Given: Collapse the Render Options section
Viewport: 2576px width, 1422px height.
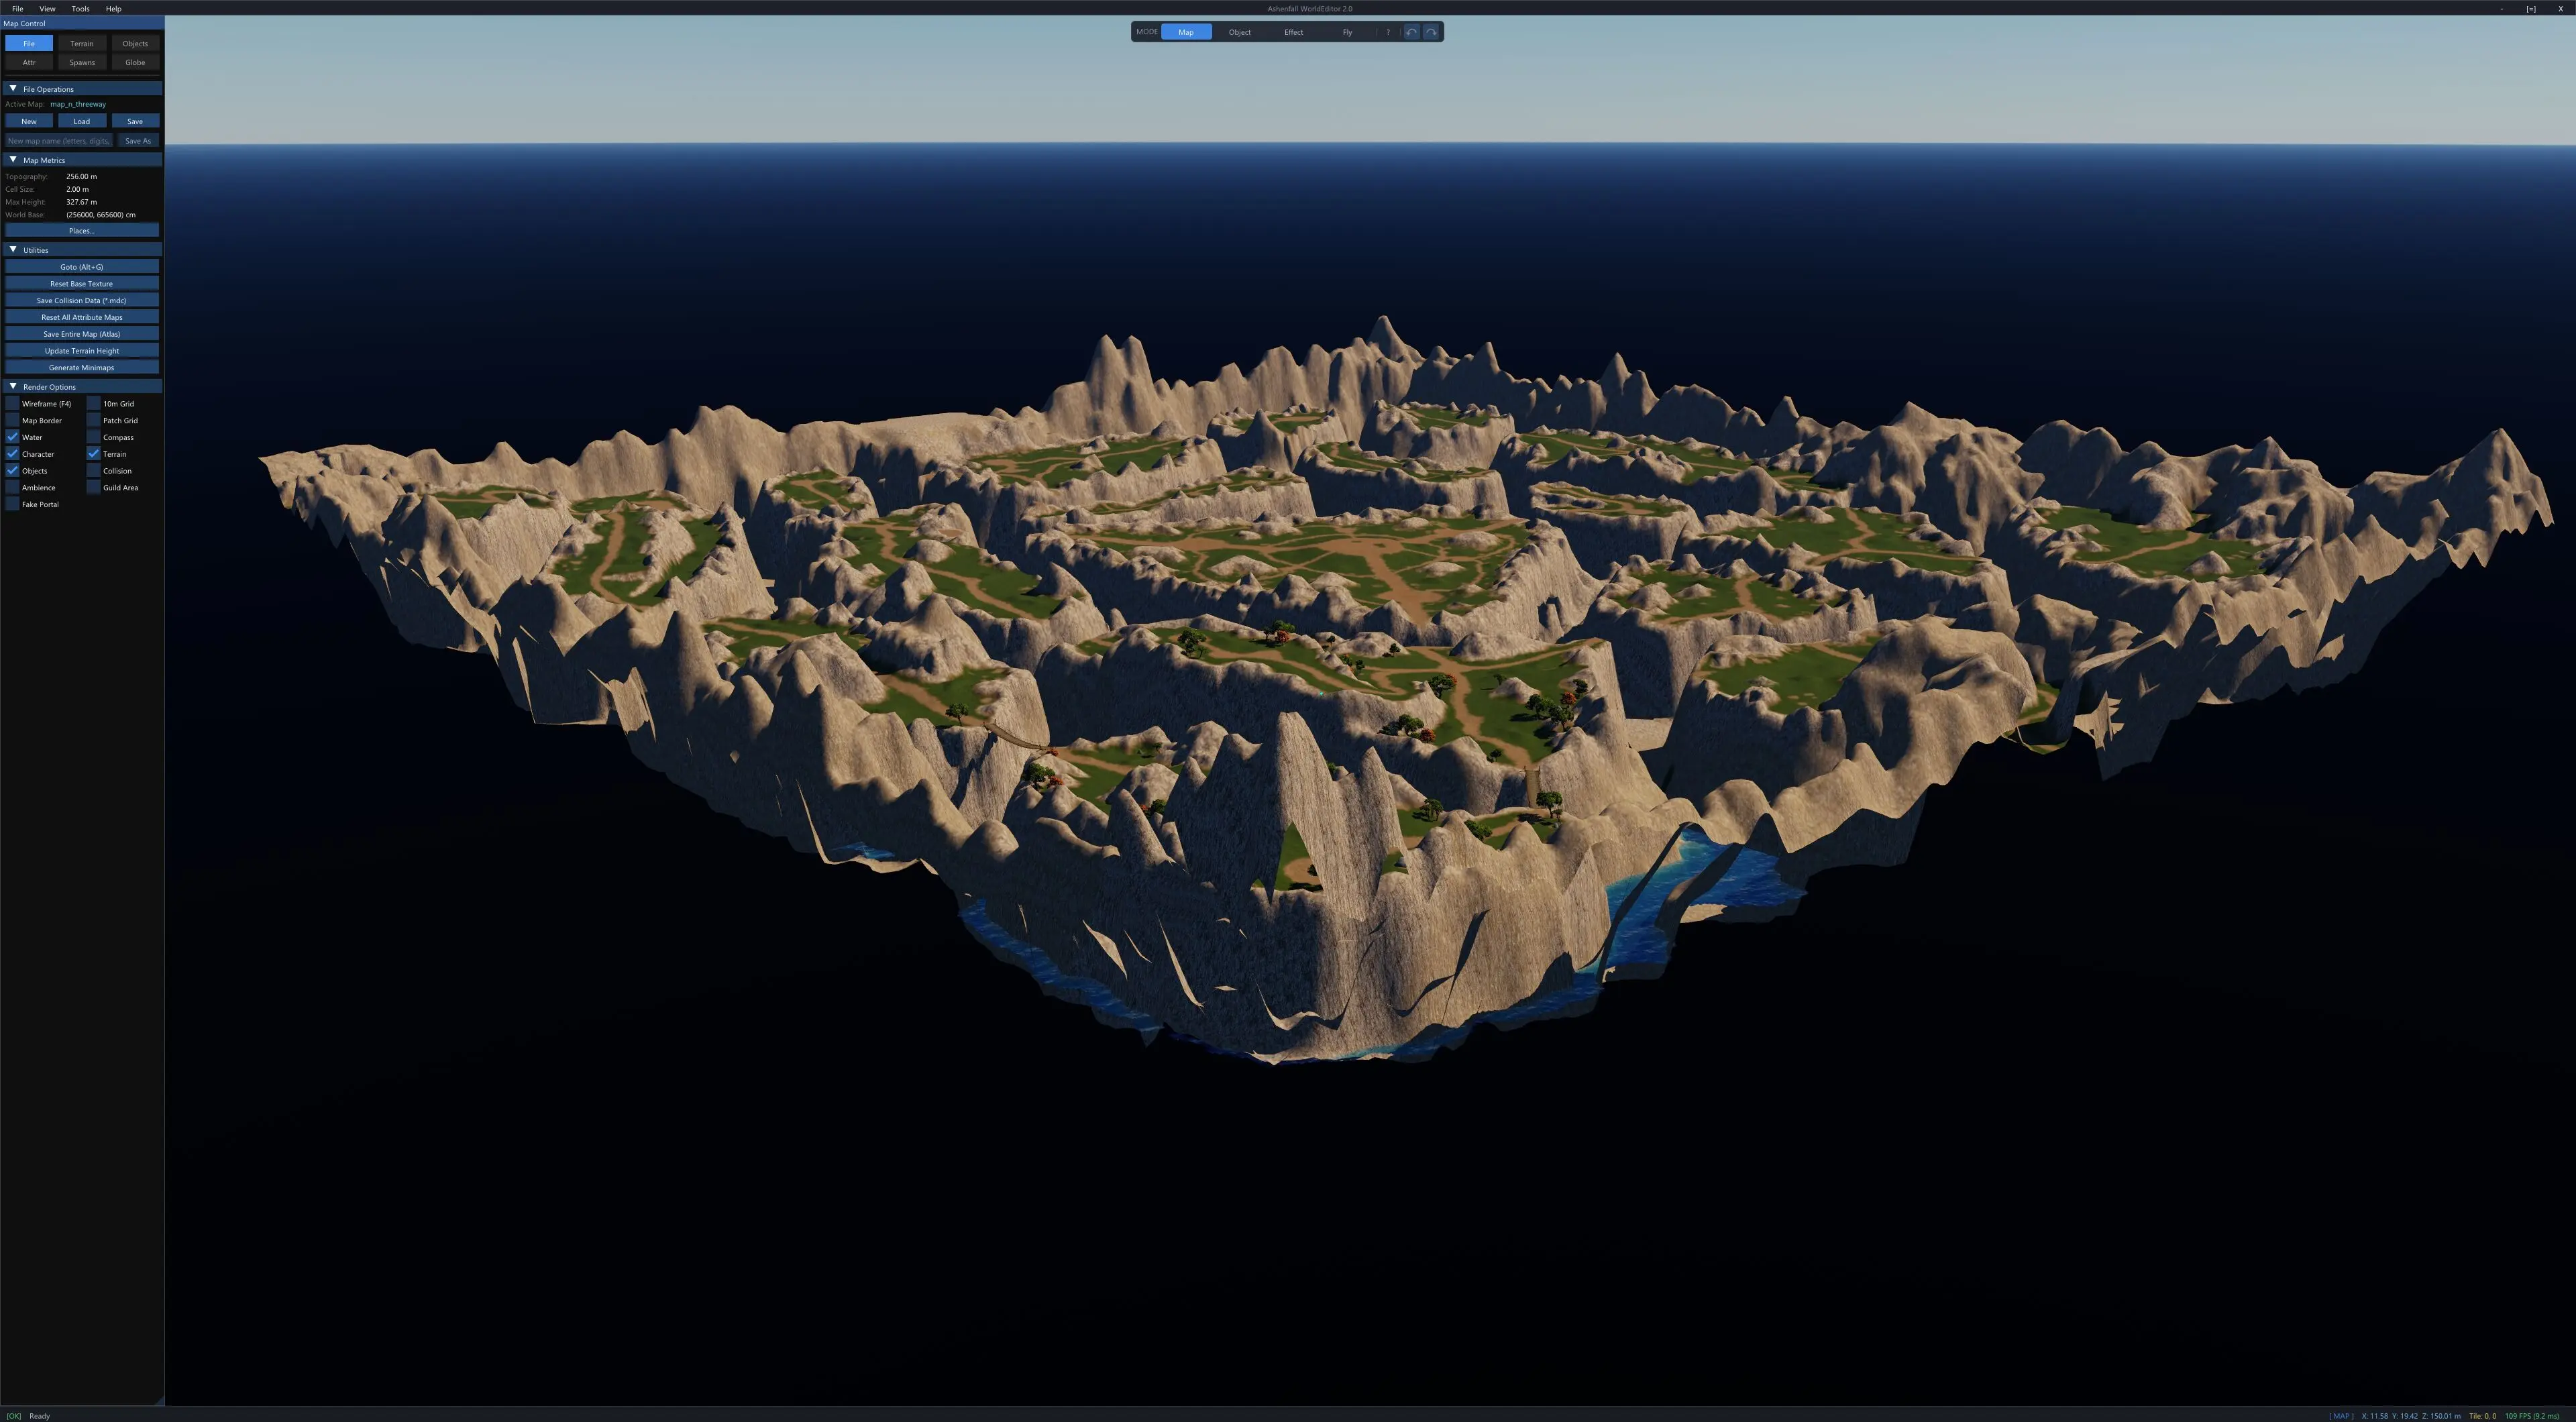Looking at the screenshot, I should click(82, 387).
